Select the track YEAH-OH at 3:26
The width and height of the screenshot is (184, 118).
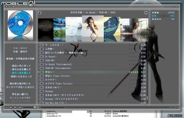[x=93, y=61]
